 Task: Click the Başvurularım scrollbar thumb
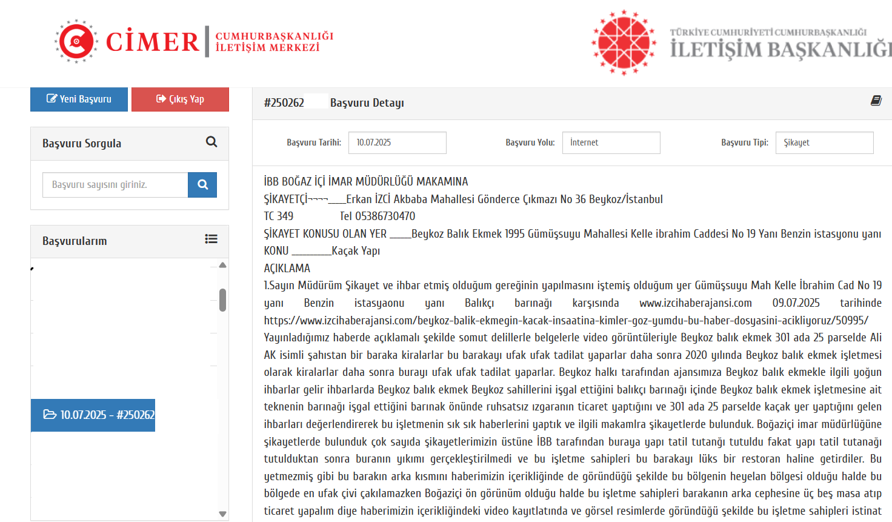point(222,300)
